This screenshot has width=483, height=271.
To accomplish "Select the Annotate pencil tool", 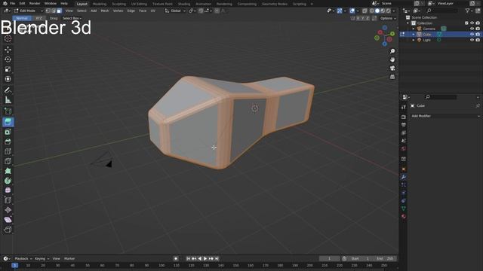I will (x=8, y=90).
